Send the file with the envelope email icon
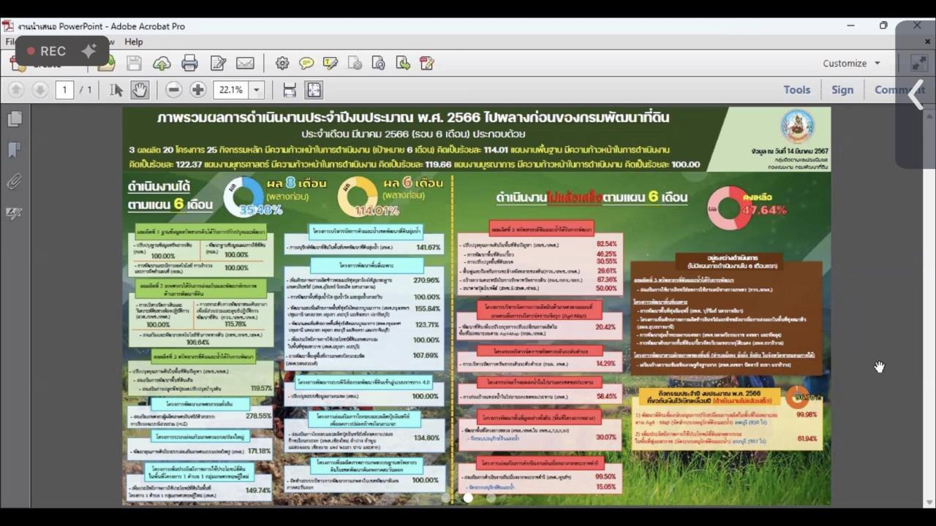This screenshot has width=936, height=526. point(245,64)
